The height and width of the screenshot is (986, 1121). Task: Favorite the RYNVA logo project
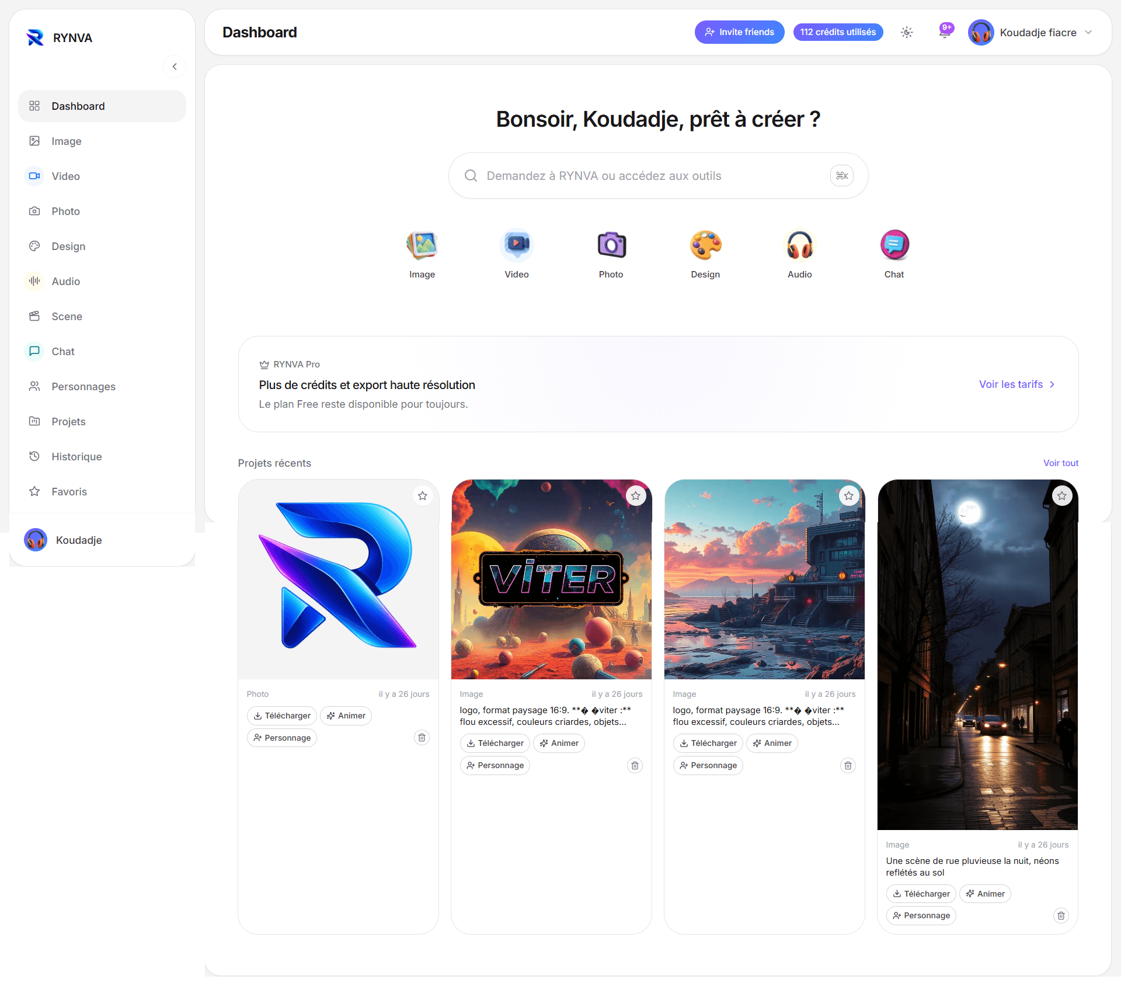coord(423,496)
